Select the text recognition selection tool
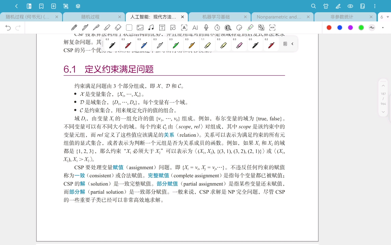Image resolution: width=391 pixels, height=245 pixels. (184, 28)
